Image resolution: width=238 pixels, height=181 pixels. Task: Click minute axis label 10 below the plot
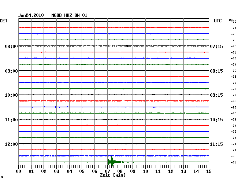click(145, 171)
